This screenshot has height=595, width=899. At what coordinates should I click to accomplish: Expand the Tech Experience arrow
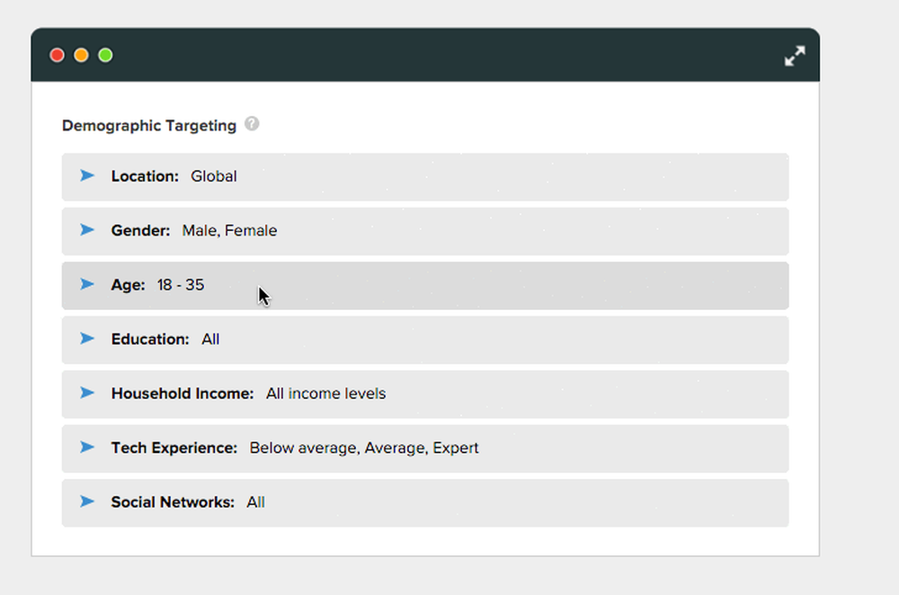coord(87,447)
